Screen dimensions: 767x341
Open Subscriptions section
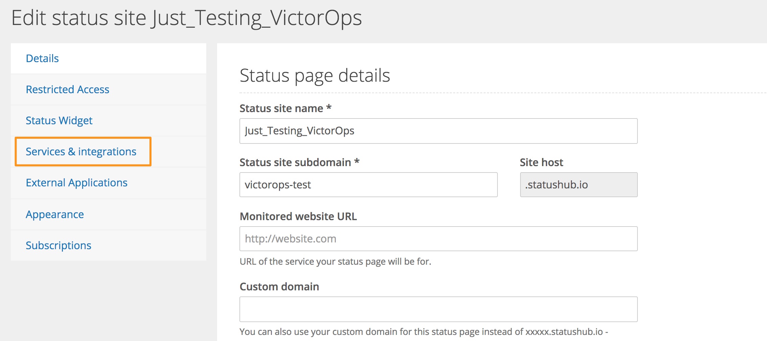59,245
